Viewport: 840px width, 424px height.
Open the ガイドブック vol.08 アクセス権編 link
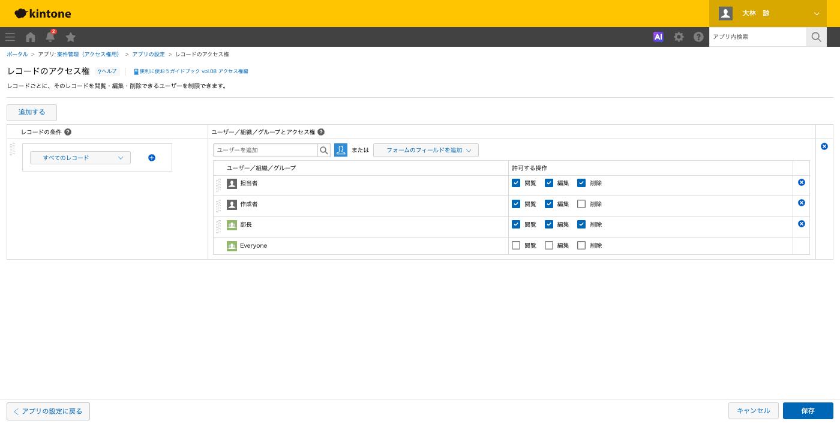click(191, 71)
